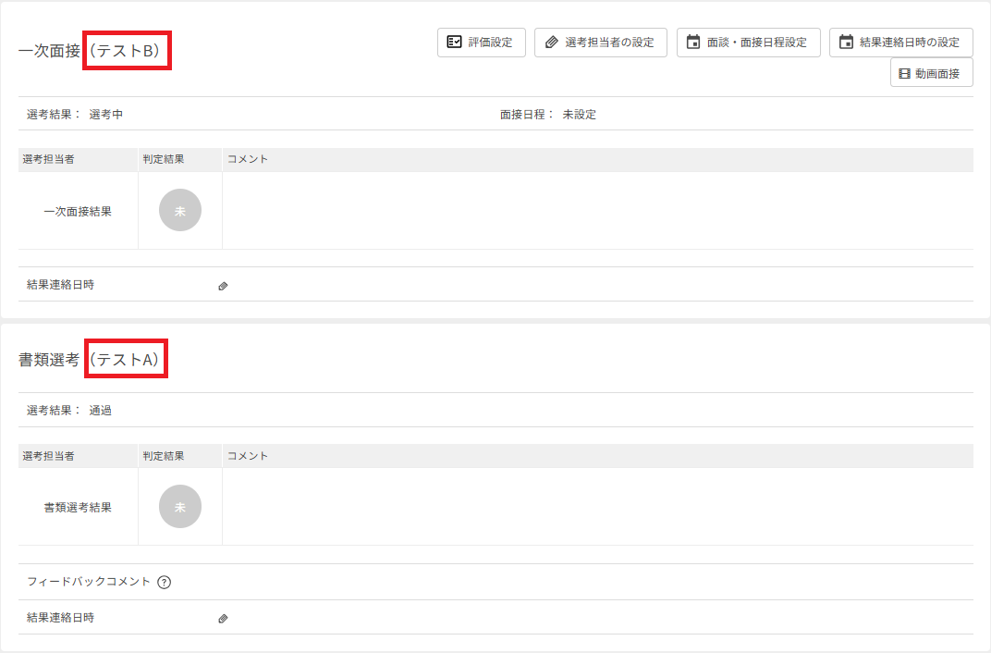The width and height of the screenshot is (991, 653).
Task: Click the 未 status circle for 書類選考結果
Action: point(180,507)
